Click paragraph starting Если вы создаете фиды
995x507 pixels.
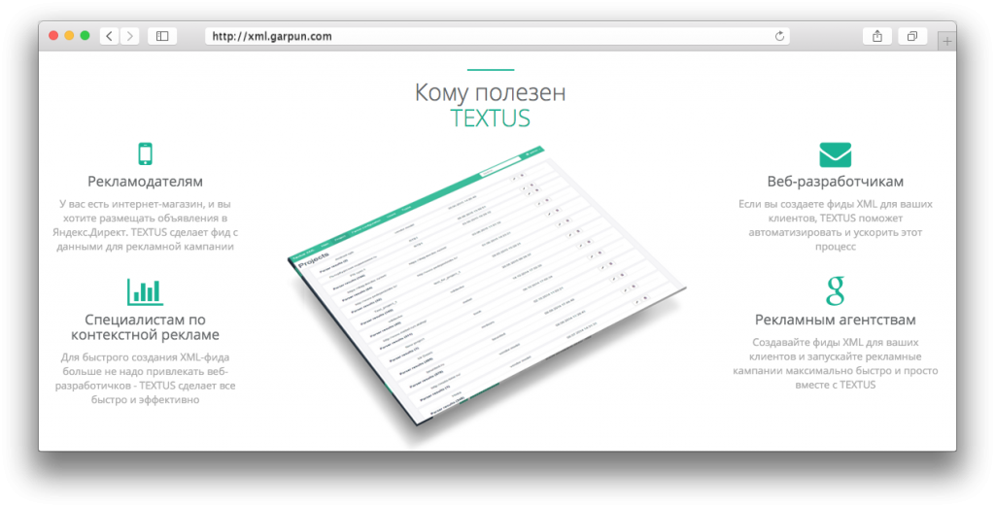835,225
